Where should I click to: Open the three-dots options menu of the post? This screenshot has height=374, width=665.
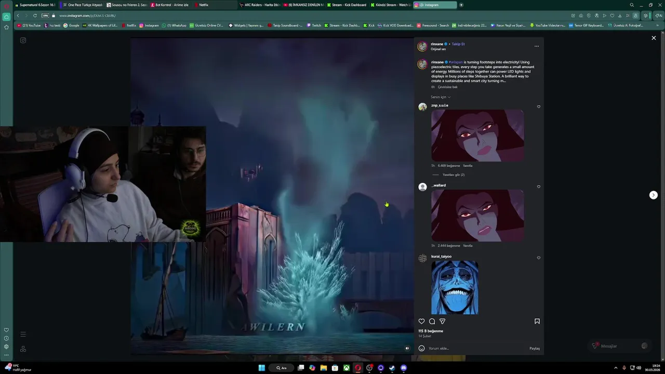tap(537, 46)
